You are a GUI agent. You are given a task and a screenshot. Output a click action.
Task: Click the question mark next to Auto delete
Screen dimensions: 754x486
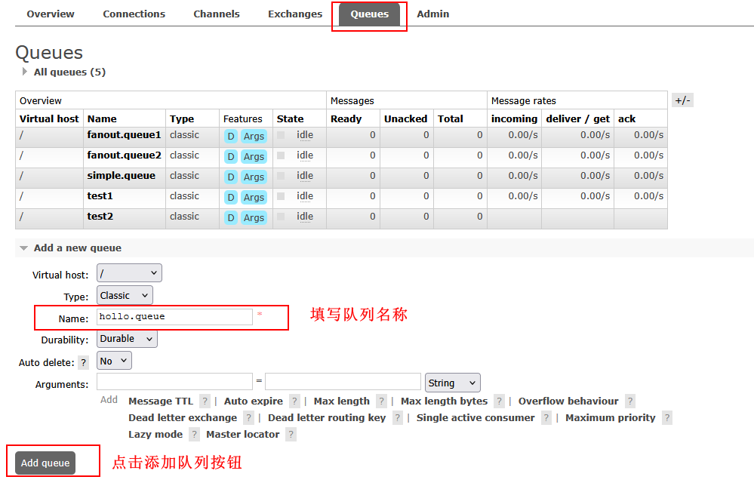click(84, 363)
